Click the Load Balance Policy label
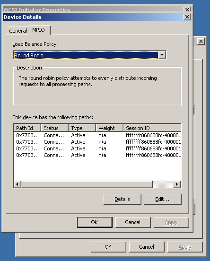The image size is (210, 261). [x=36, y=44]
